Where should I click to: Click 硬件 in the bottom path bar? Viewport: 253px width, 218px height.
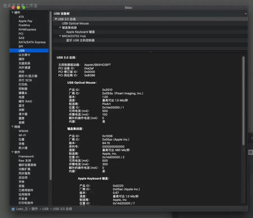point(35,209)
